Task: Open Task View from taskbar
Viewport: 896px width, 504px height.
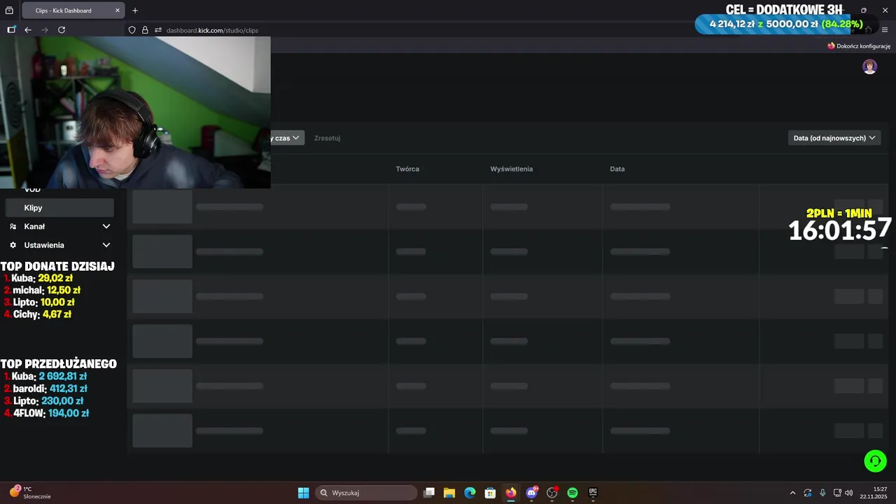Action: (429, 493)
